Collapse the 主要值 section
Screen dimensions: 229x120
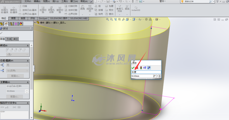28,82
